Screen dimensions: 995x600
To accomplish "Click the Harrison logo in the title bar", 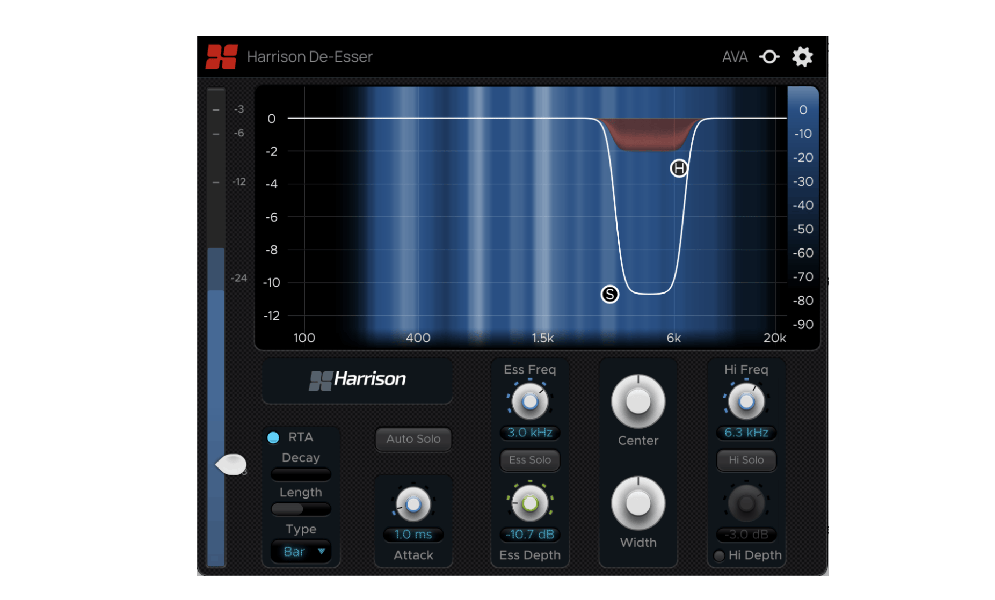I will (222, 56).
